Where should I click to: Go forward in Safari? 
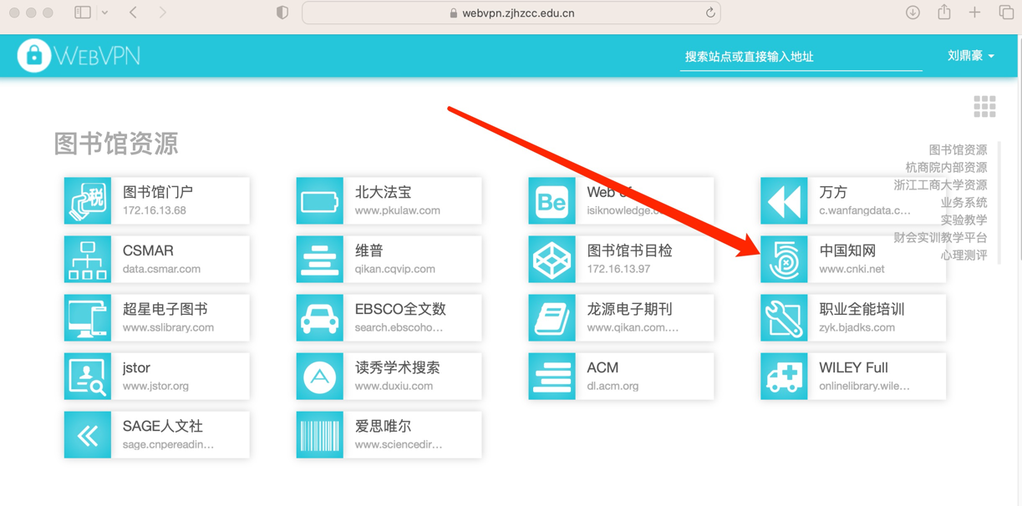click(162, 13)
